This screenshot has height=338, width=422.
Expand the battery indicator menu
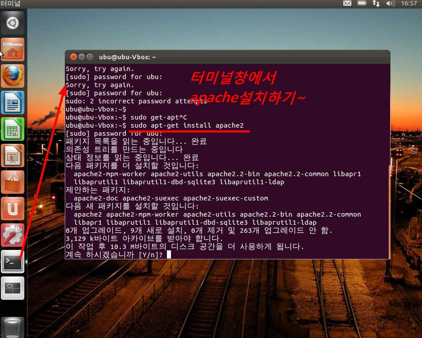point(361,4)
